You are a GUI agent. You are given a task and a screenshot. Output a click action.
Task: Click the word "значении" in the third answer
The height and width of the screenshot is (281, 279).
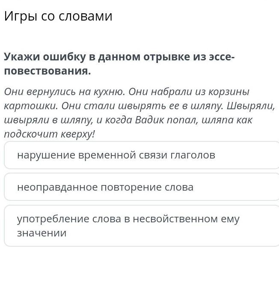tap(42, 233)
